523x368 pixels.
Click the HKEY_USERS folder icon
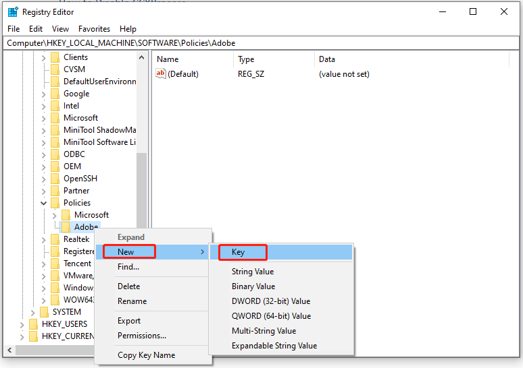click(x=33, y=324)
